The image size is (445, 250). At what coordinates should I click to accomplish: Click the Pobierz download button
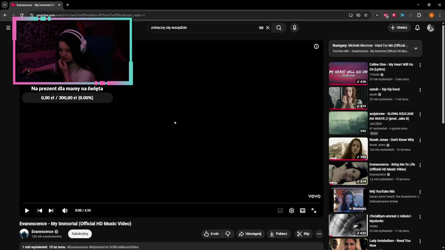coord(278,234)
